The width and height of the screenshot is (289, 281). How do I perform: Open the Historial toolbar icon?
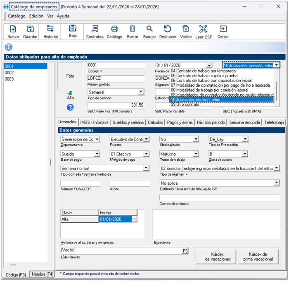pyautogui.click(x=50, y=31)
